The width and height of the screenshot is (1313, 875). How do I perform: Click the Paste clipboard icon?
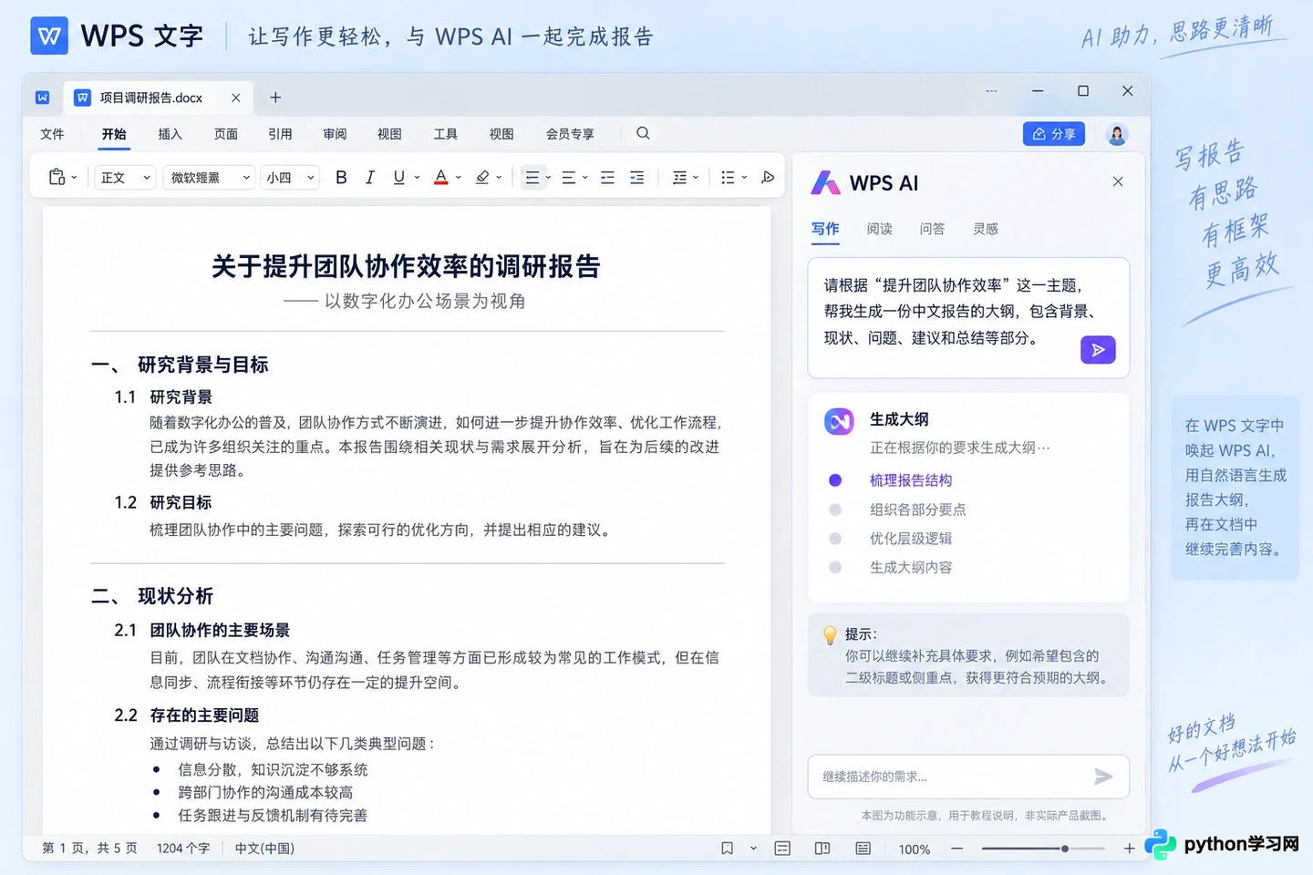point(57,178)
